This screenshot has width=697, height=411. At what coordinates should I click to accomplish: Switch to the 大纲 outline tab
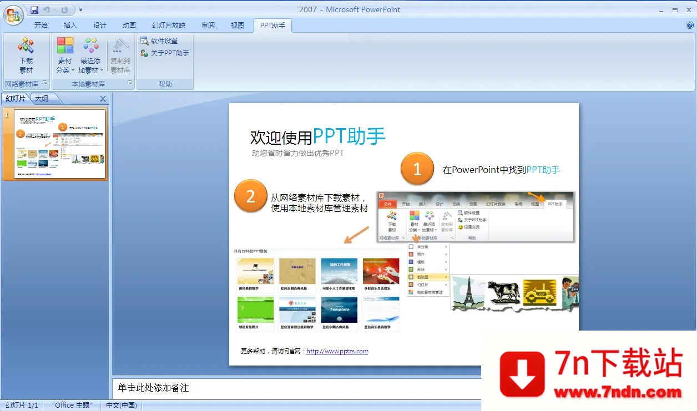pyautogui.click(x=43, y=98)
